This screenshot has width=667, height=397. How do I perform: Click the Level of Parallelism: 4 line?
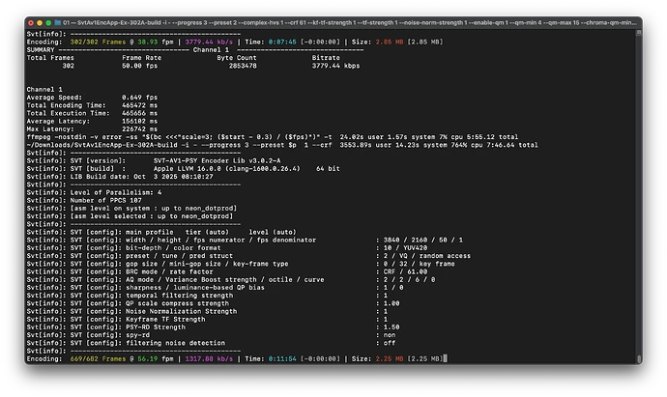(94, 192)
